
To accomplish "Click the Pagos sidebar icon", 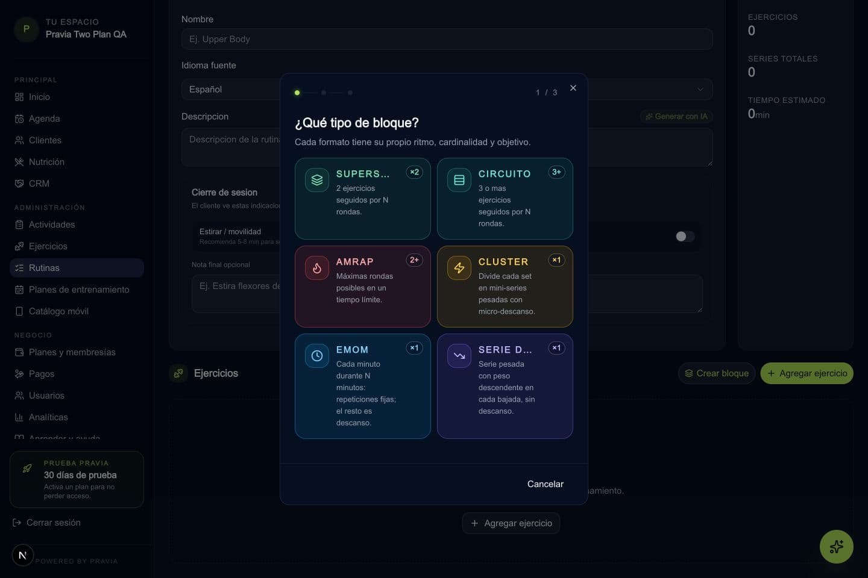I will [19, 374].
